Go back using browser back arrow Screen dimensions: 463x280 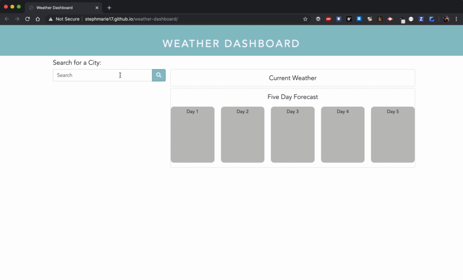click(7, 19)
